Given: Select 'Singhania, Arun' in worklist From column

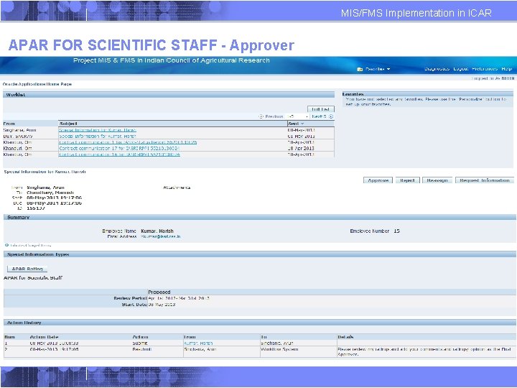Looking at the screenshot, I should [x=19, y=130].
